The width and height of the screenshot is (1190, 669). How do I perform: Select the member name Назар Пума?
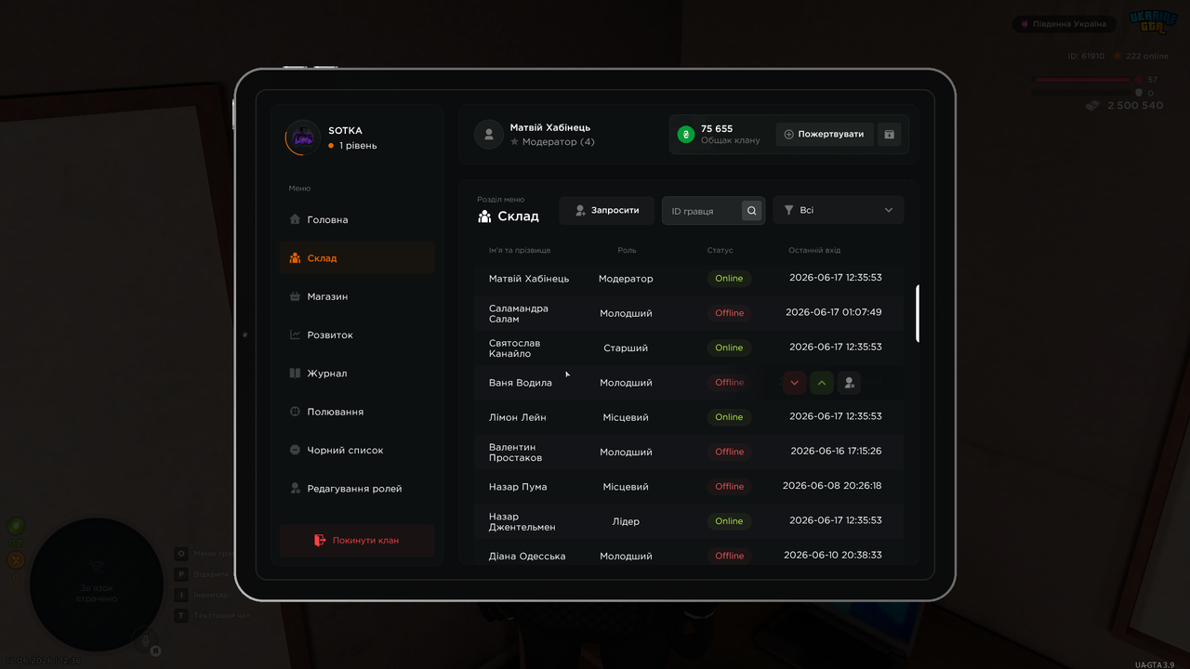click(518, 487)
